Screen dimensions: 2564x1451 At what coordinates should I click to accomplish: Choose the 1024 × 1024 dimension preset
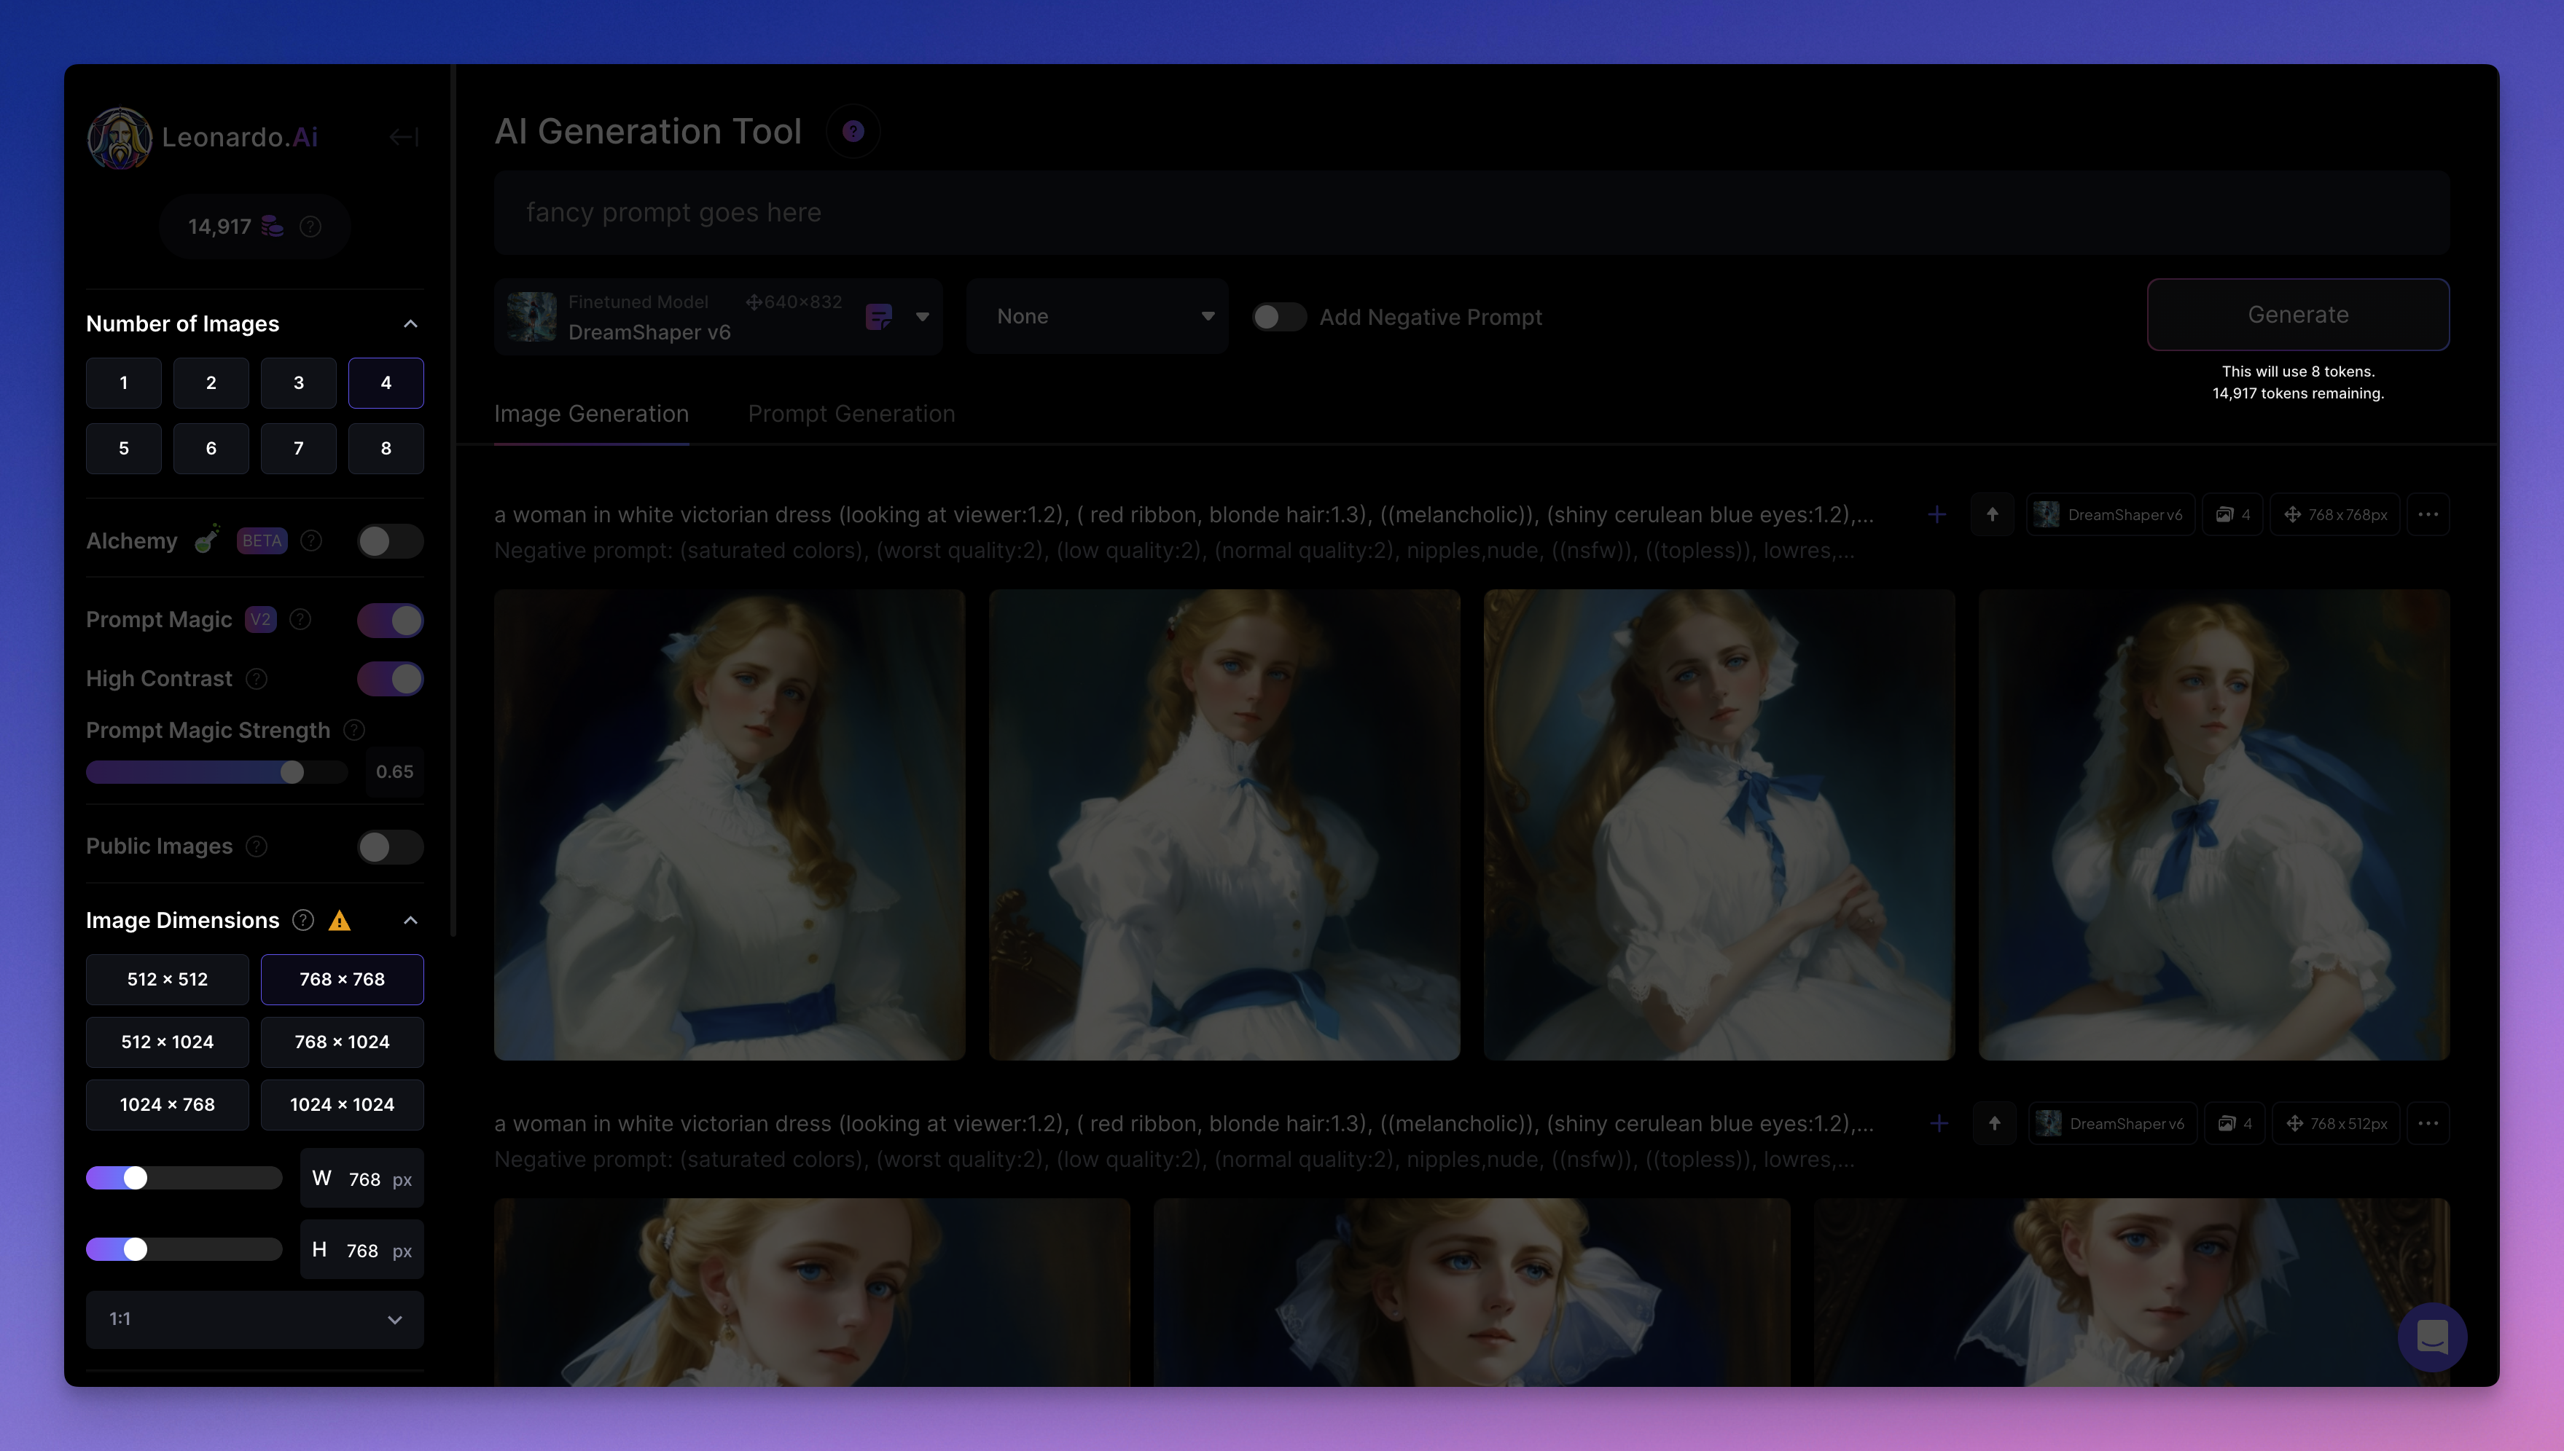pyautogui.click(x=342, y=1105)
